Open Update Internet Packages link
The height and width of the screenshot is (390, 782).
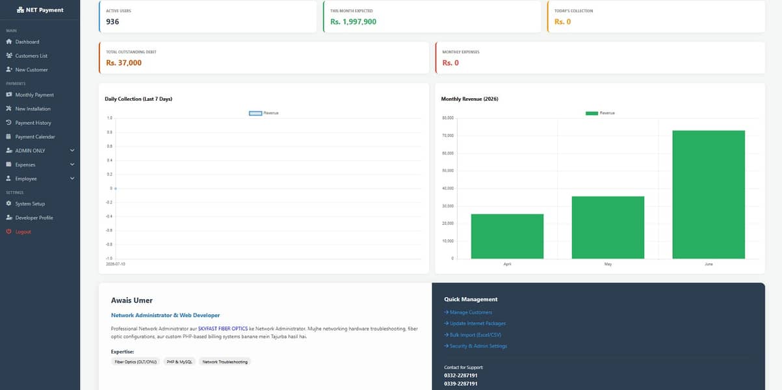(x=475, y=323)
